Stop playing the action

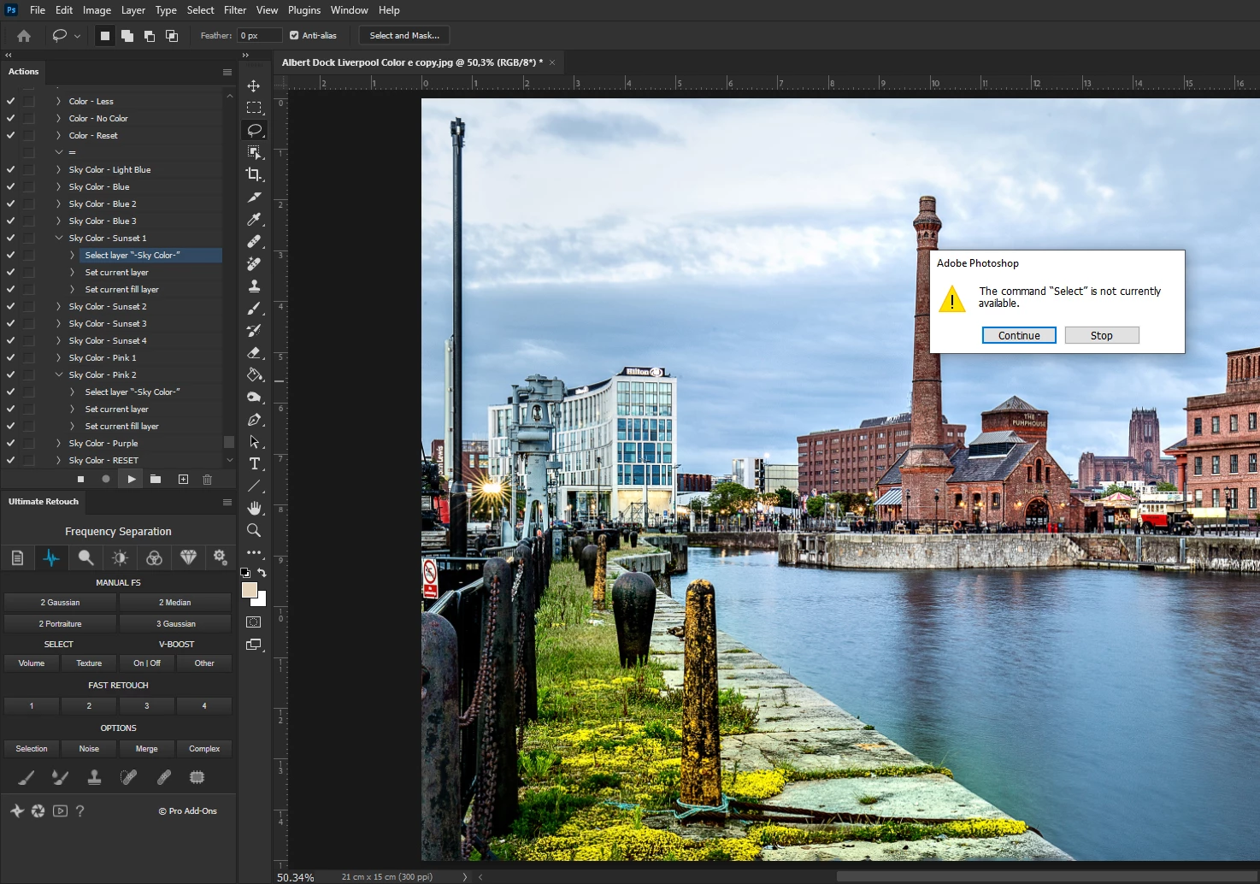coord(80,480)
